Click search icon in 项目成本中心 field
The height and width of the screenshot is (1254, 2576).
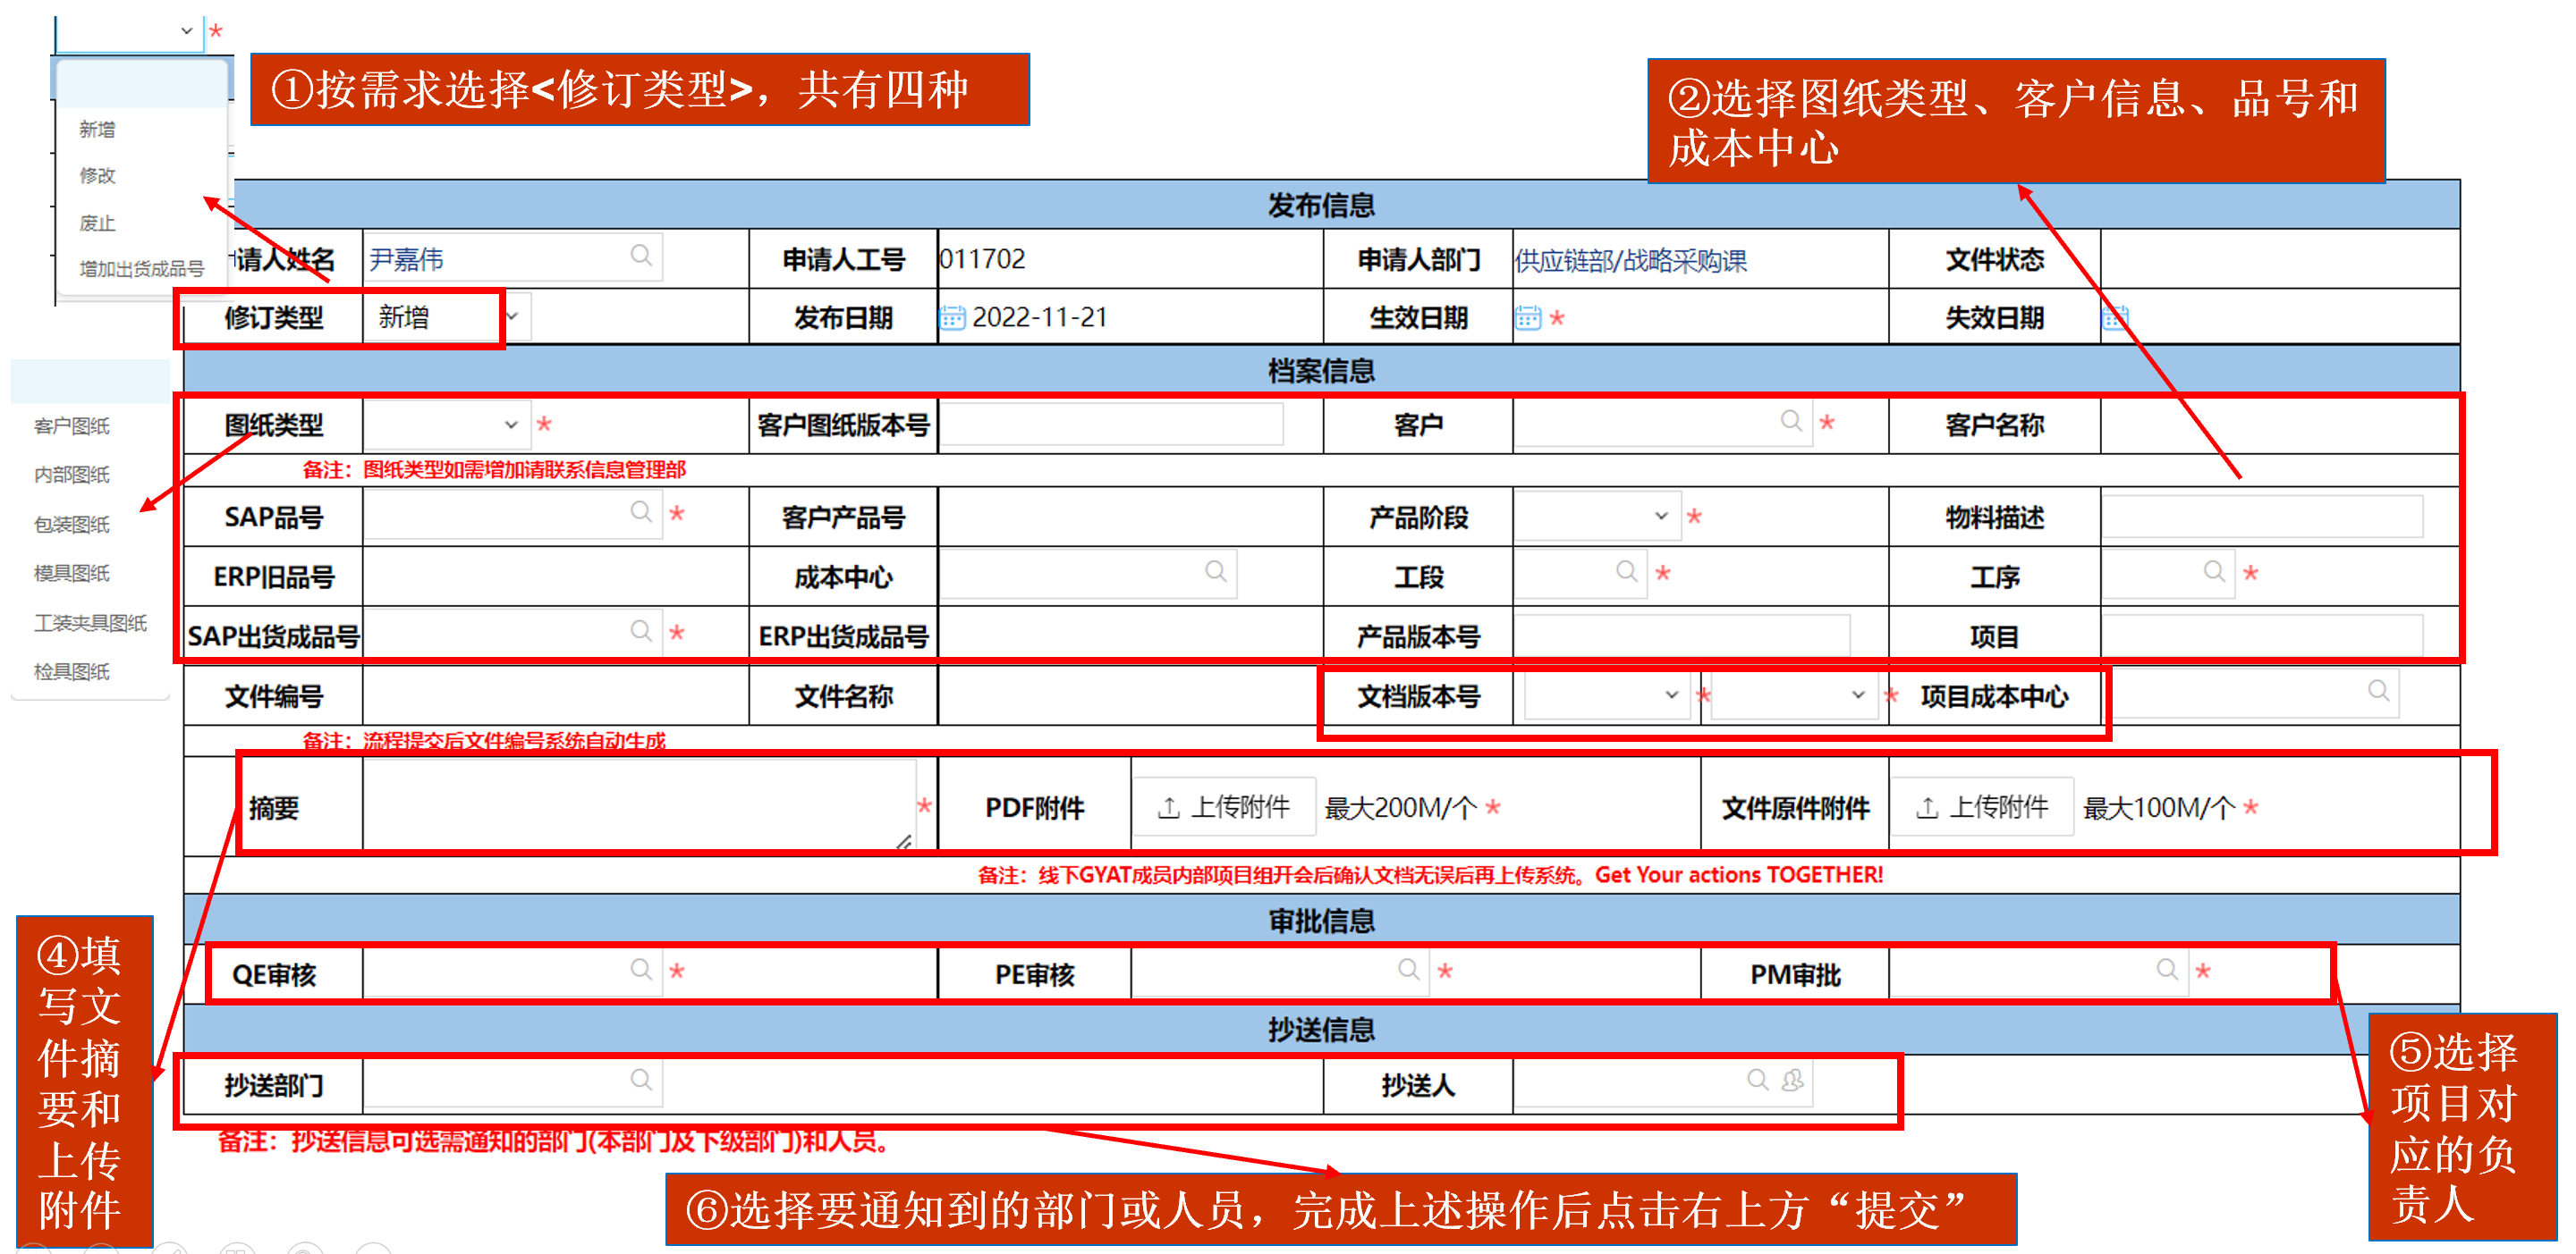pos(2379,692)
